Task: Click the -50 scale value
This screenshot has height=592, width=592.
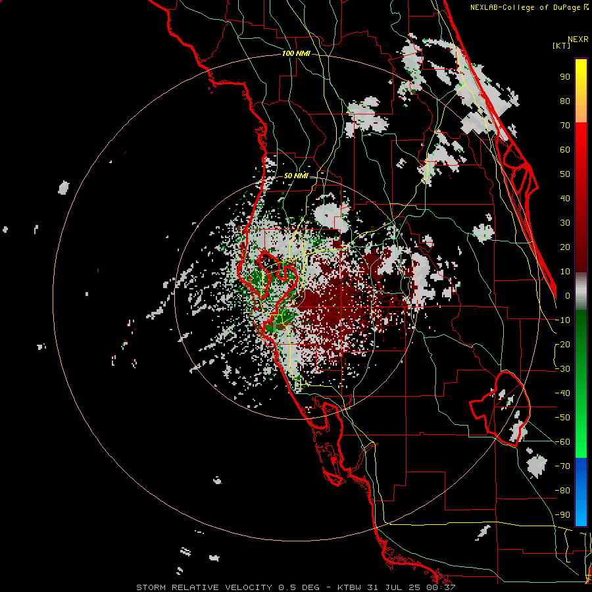Action: click(x=562, y=418)
